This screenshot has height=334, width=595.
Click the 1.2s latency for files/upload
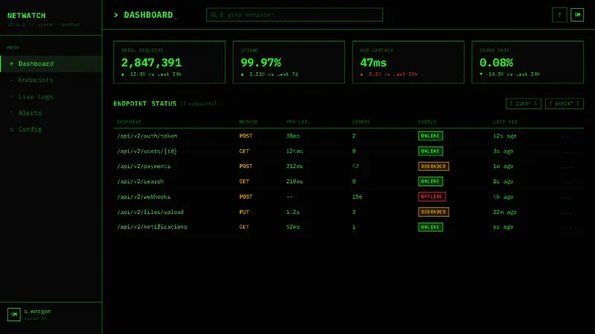pyautogui.click(x=293, y=212)
